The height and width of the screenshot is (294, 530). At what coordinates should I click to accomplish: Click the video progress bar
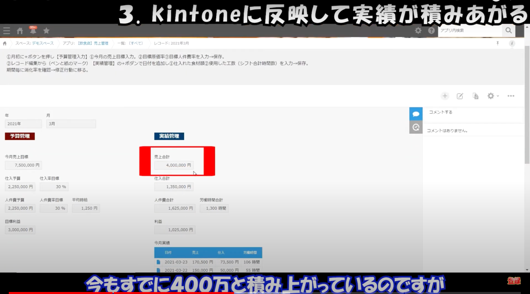coord(265,293)
